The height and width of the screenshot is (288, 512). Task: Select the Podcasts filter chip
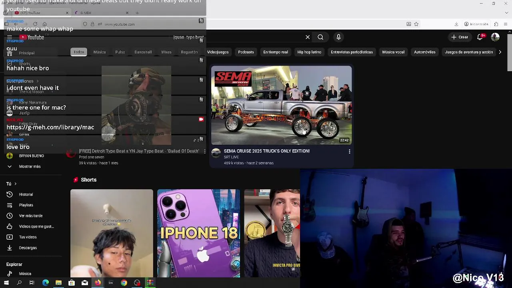pos(246,52)
